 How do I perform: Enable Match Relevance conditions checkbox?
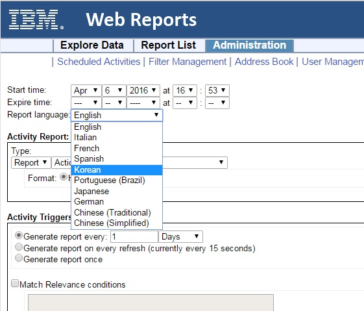15,283
